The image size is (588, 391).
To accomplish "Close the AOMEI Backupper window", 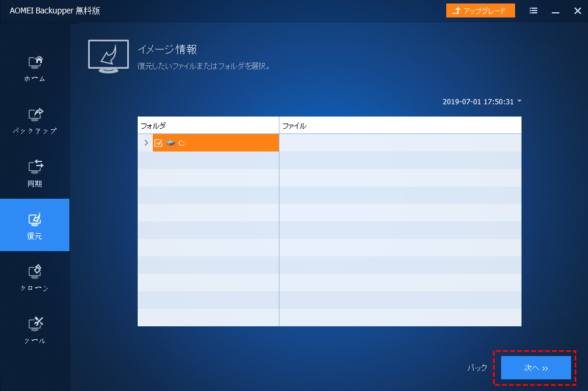I will tap(577, 11).
